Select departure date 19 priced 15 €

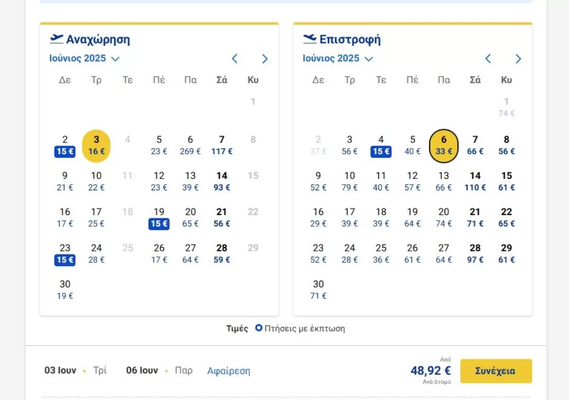pos(159,218)
